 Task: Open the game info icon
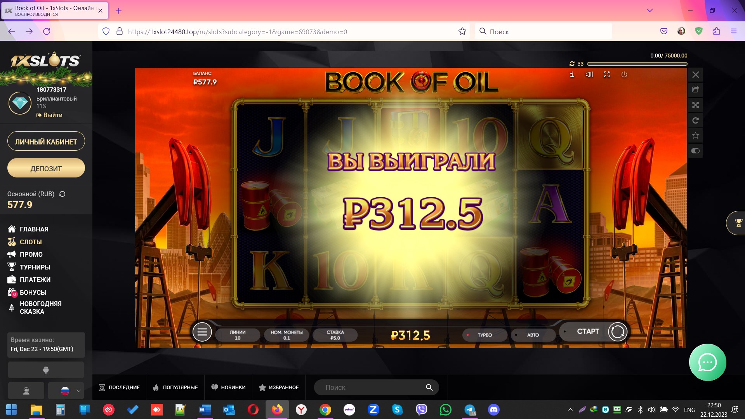(x=572, y=75)
